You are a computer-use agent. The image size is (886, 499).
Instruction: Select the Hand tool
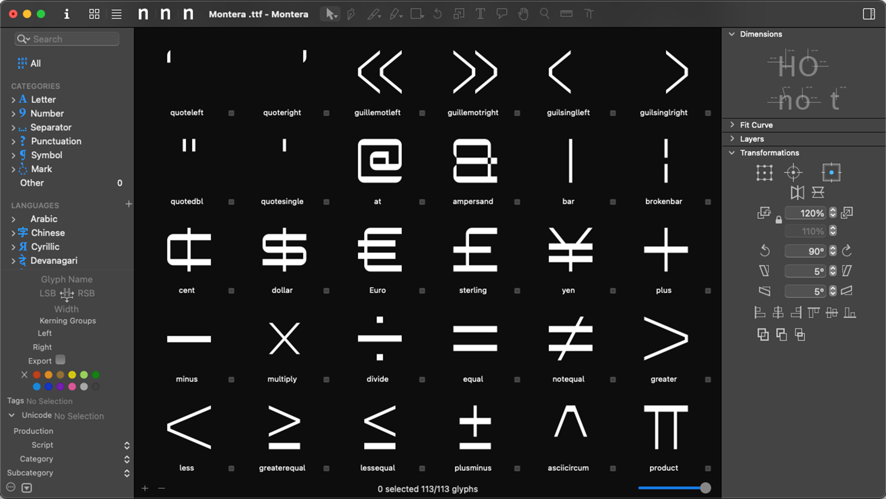click(523, 14)
